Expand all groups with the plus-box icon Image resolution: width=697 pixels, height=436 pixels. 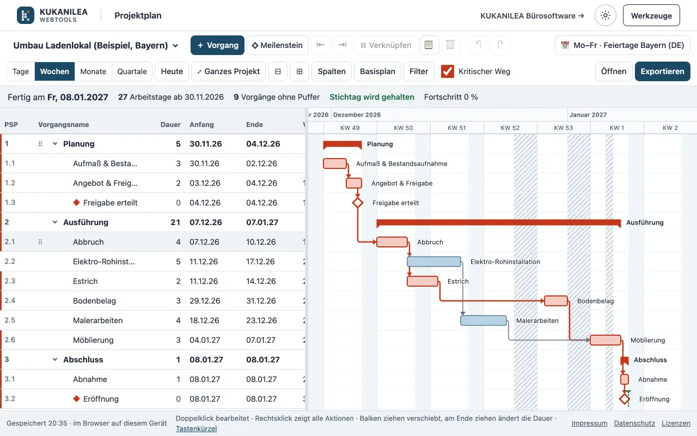[x=299, y=71]
